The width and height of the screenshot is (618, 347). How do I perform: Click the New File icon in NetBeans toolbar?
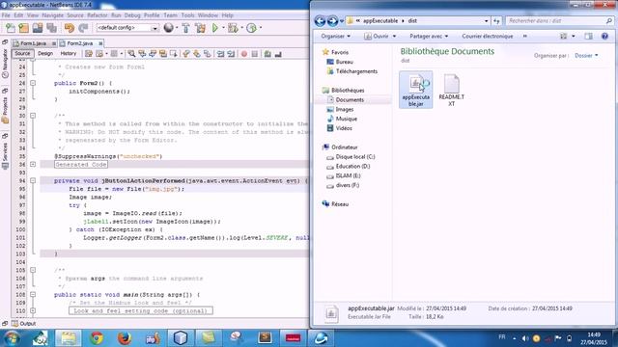(x=11, y=28)
